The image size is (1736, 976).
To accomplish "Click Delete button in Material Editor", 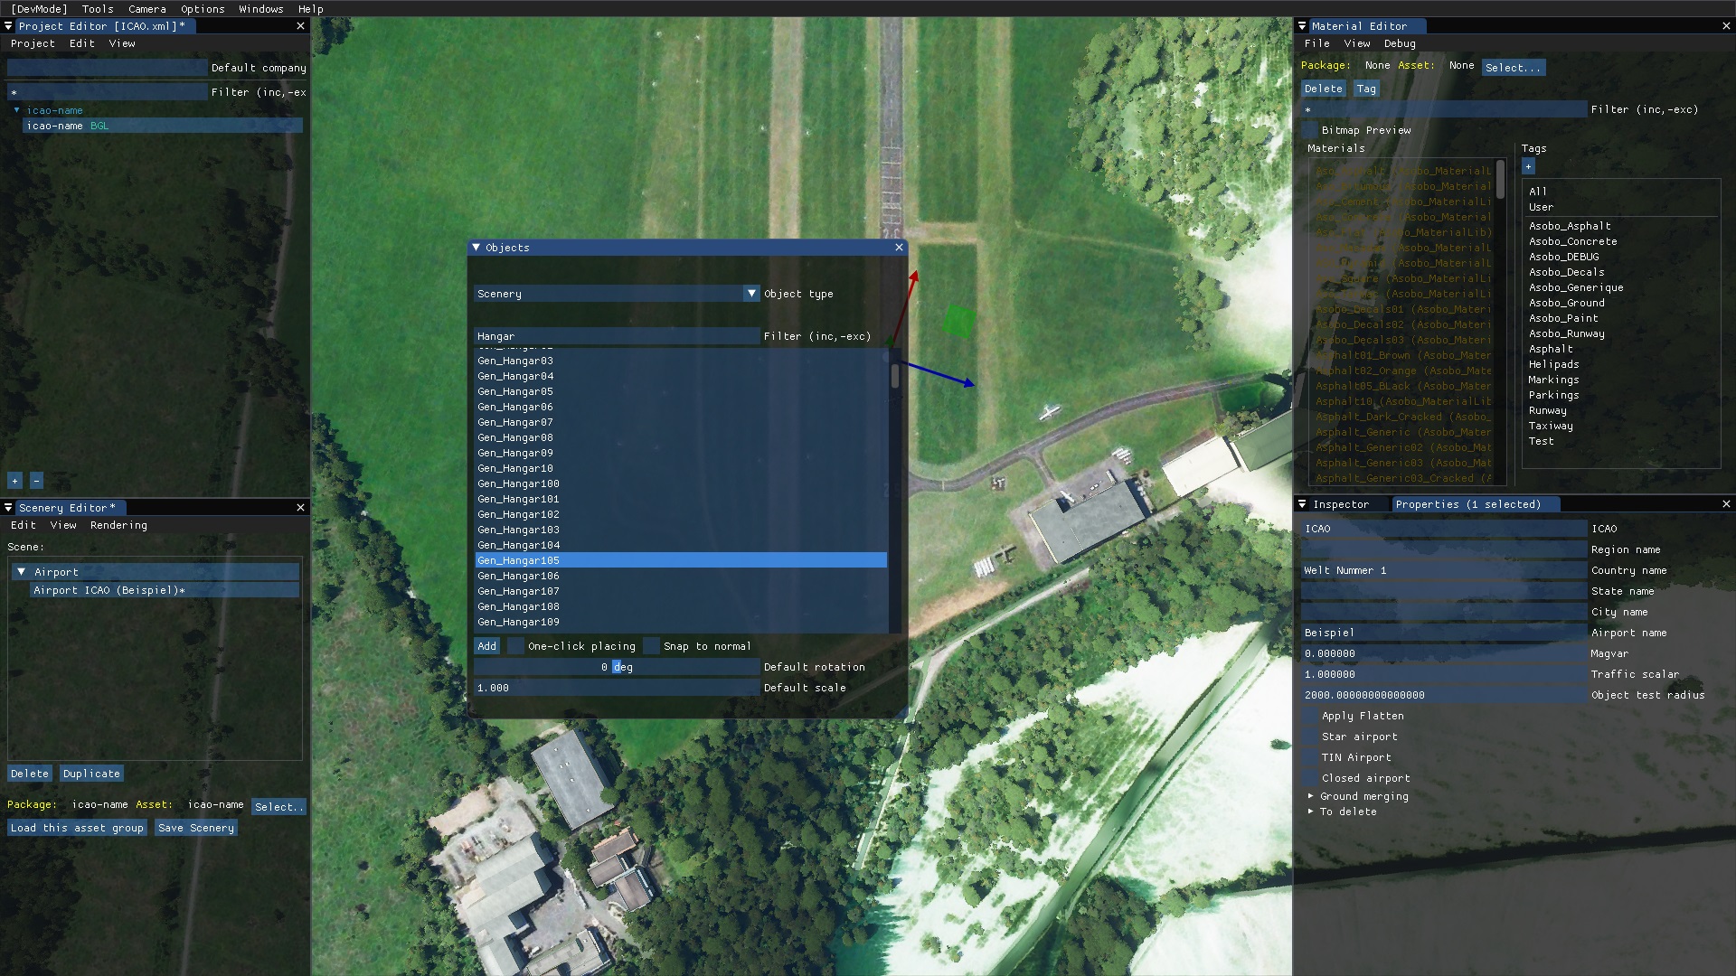I will click(1323, 89).
